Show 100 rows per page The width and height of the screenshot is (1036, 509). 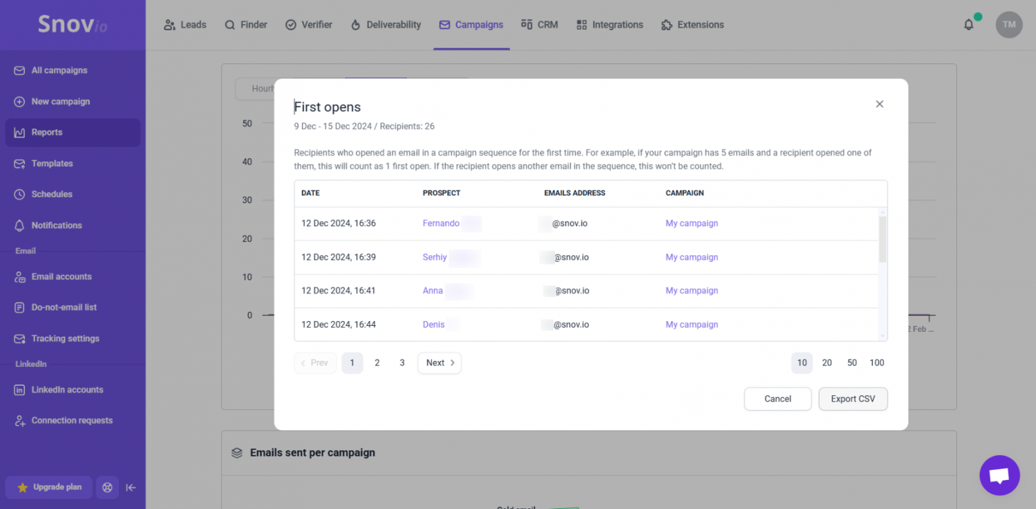coord(877,363)
